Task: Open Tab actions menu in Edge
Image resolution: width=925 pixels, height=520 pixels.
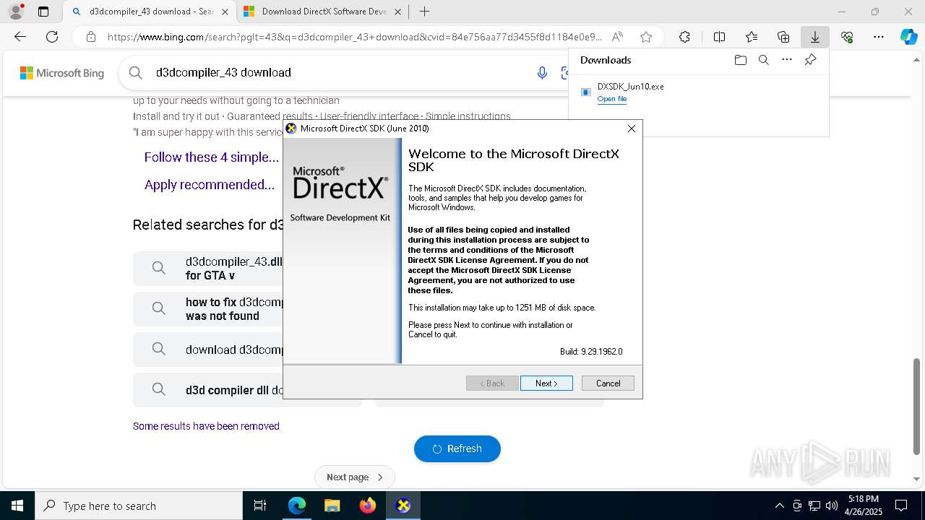Action: (x=43, y=12)
